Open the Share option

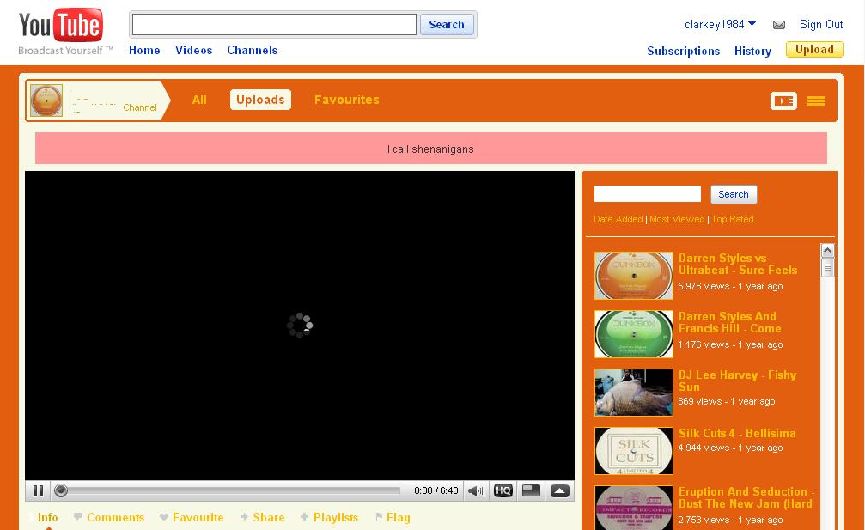pos(263,517)
